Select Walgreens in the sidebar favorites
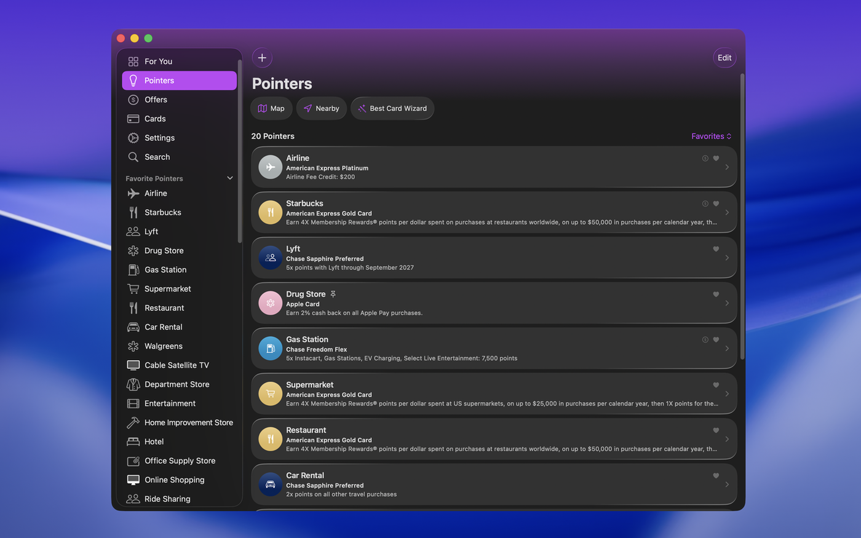The image size is (861, 538). (163, 346)
